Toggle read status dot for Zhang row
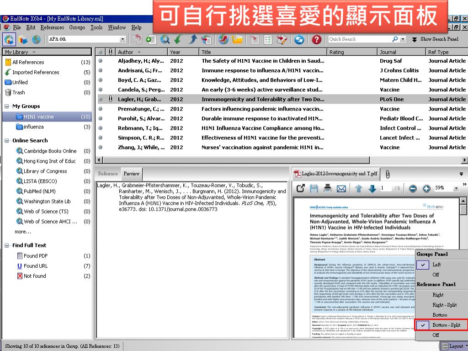This screenshot has width=468, height=351. [x=101, y=147]
